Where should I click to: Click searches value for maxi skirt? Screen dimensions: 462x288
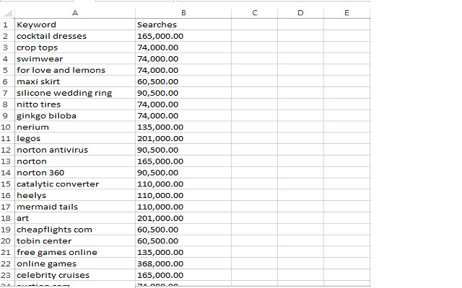point(183,81)
